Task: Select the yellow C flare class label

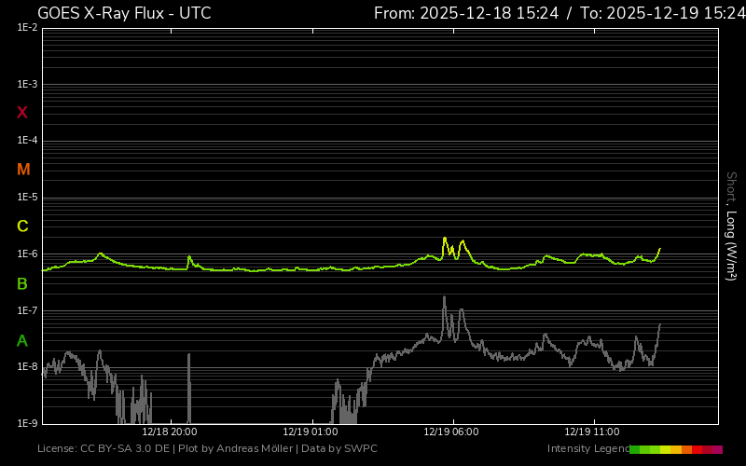Action: [x=22, y=226]
